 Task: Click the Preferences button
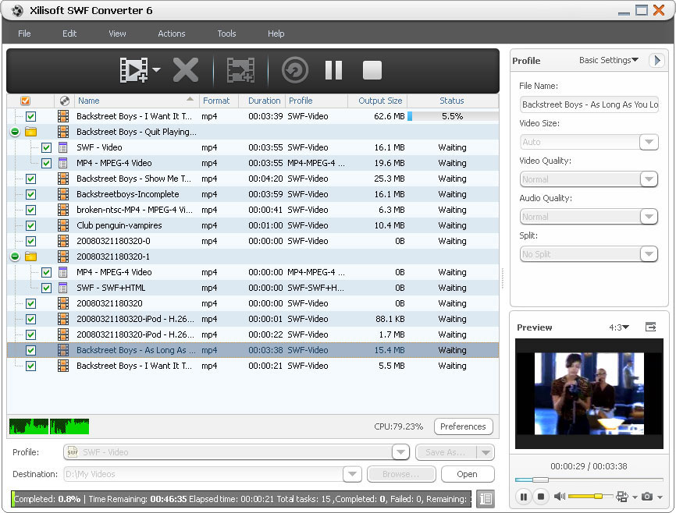coord(463,426)
